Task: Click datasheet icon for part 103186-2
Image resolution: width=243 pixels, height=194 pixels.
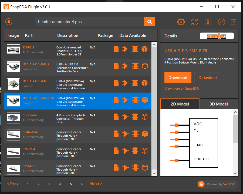Action: [116, 49]
